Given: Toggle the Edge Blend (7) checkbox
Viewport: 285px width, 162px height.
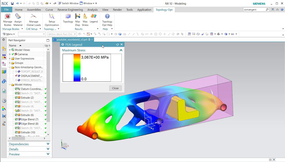Looking at the screenshot, I should (x=16, y=119).
